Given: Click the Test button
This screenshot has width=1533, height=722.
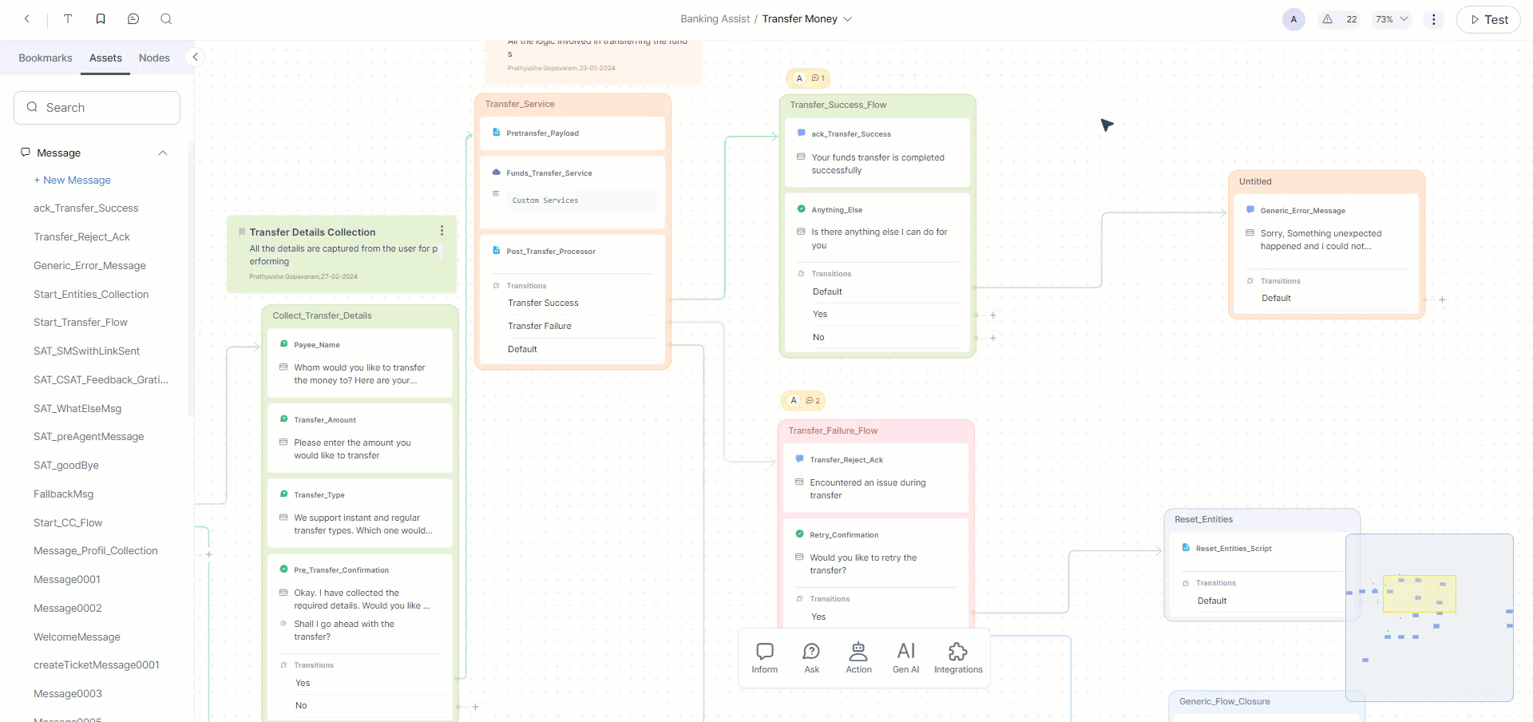Looking at the screenshot, I should pyautogui.click(x=1488, y=20).
